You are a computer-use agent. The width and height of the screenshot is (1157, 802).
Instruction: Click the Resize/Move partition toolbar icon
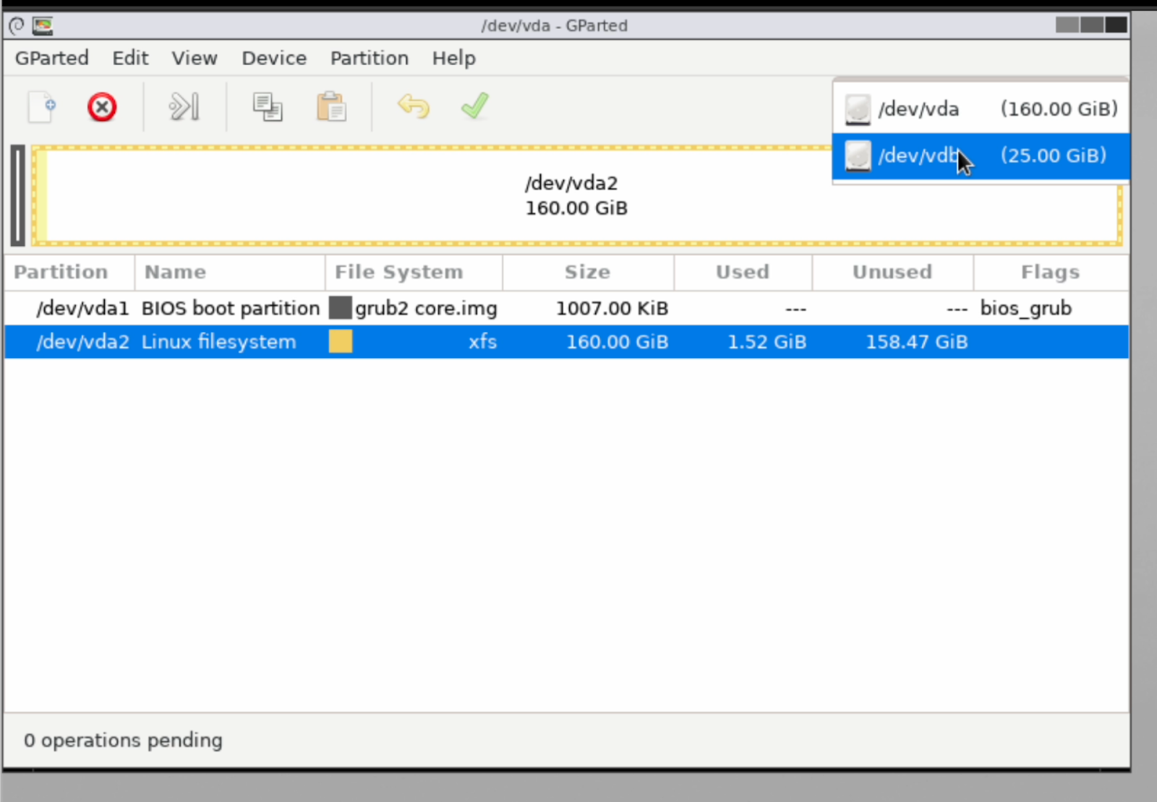tap(184, 107)
